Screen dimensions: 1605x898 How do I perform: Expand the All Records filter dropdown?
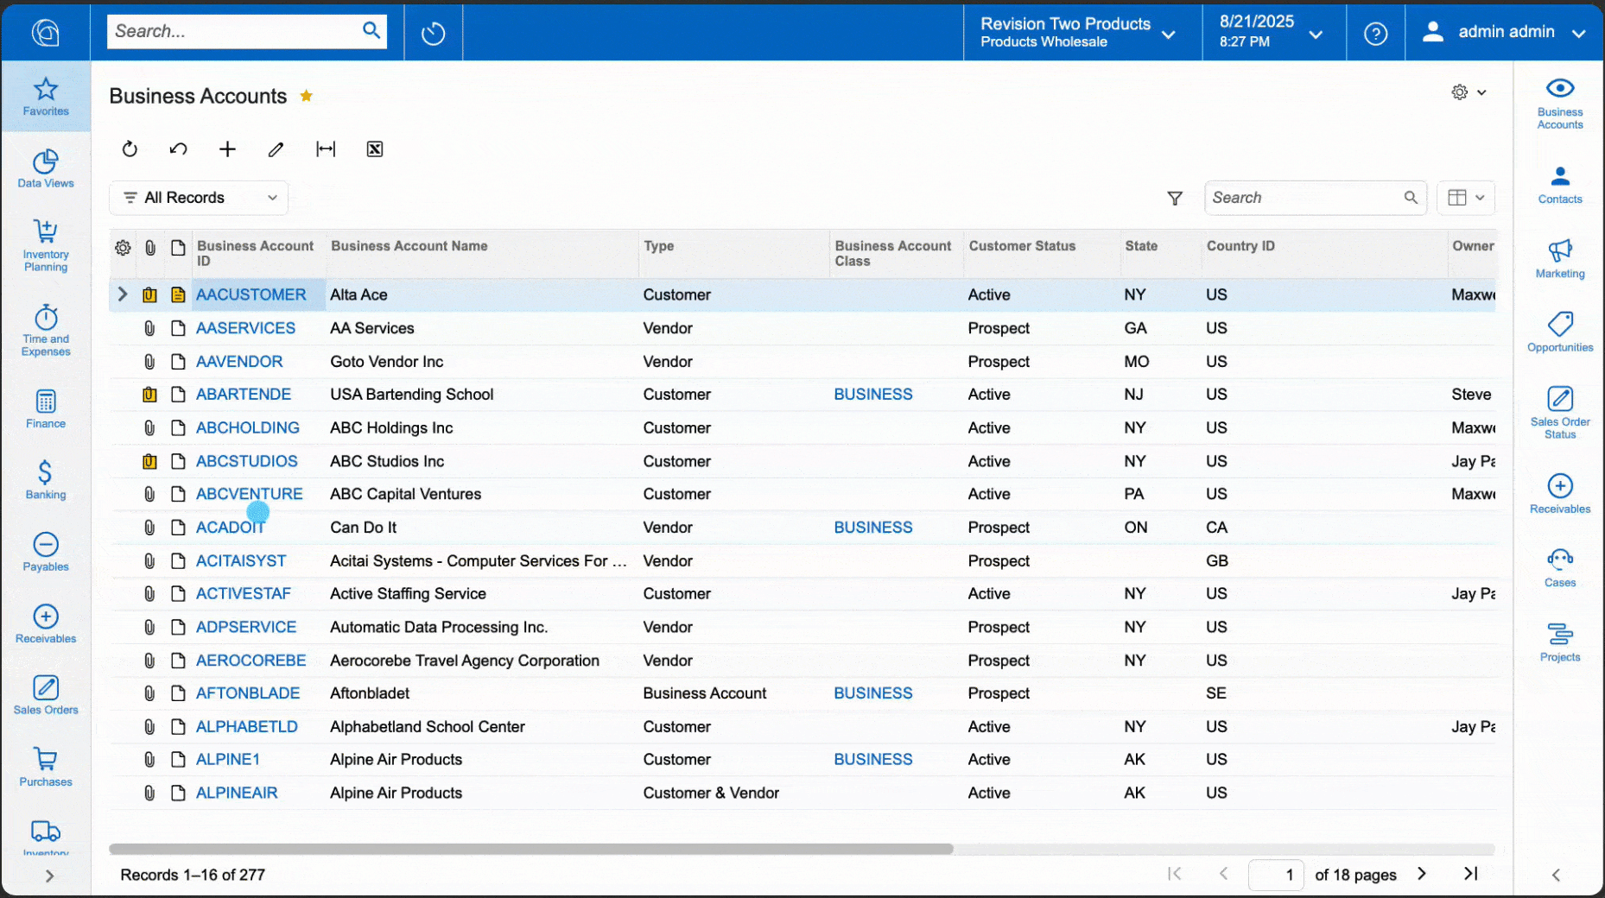[x=199, y=198]
